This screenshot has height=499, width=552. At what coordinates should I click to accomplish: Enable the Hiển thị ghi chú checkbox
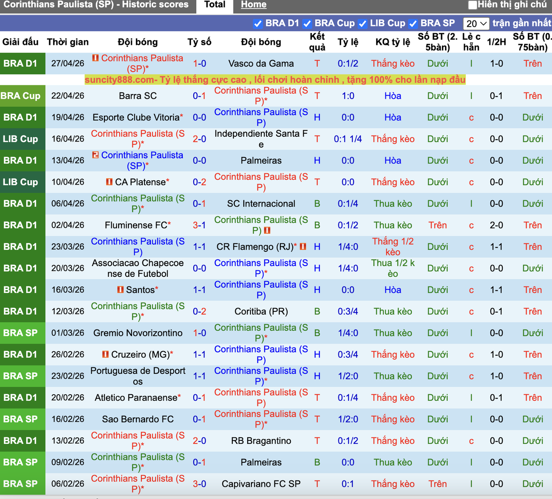473,5
